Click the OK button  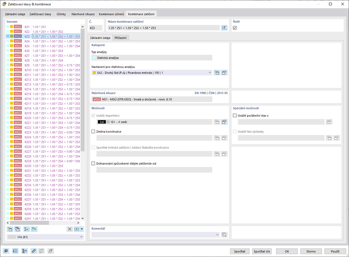(x=287, y=251)
